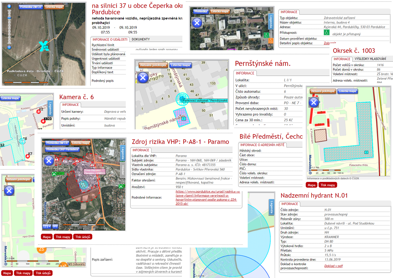Expand the Legenda tab on the hydrant map
Screen dimensions: 393x278
point(271,207)
